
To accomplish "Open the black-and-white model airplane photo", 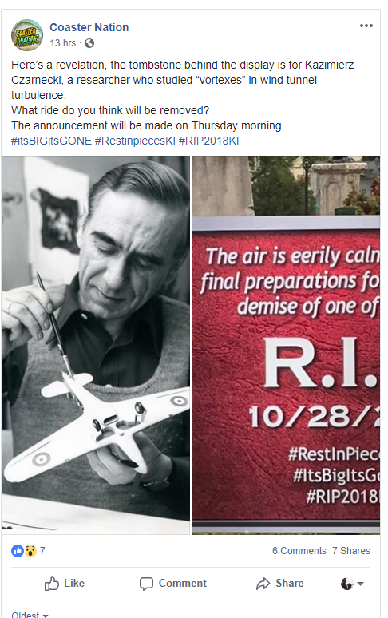I will tap(96, 345).
